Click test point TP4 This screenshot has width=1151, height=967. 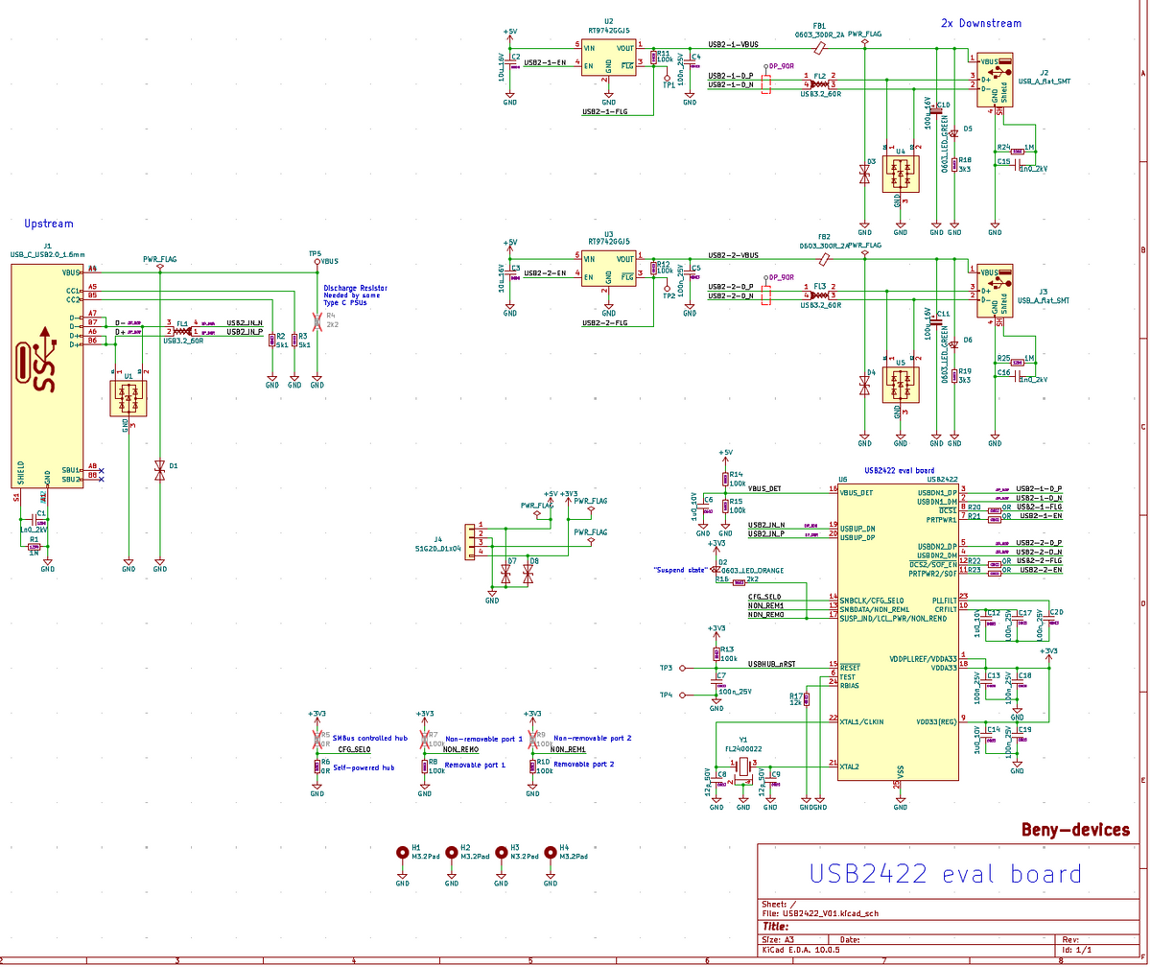pyautogui.click(x=682, y=695)
